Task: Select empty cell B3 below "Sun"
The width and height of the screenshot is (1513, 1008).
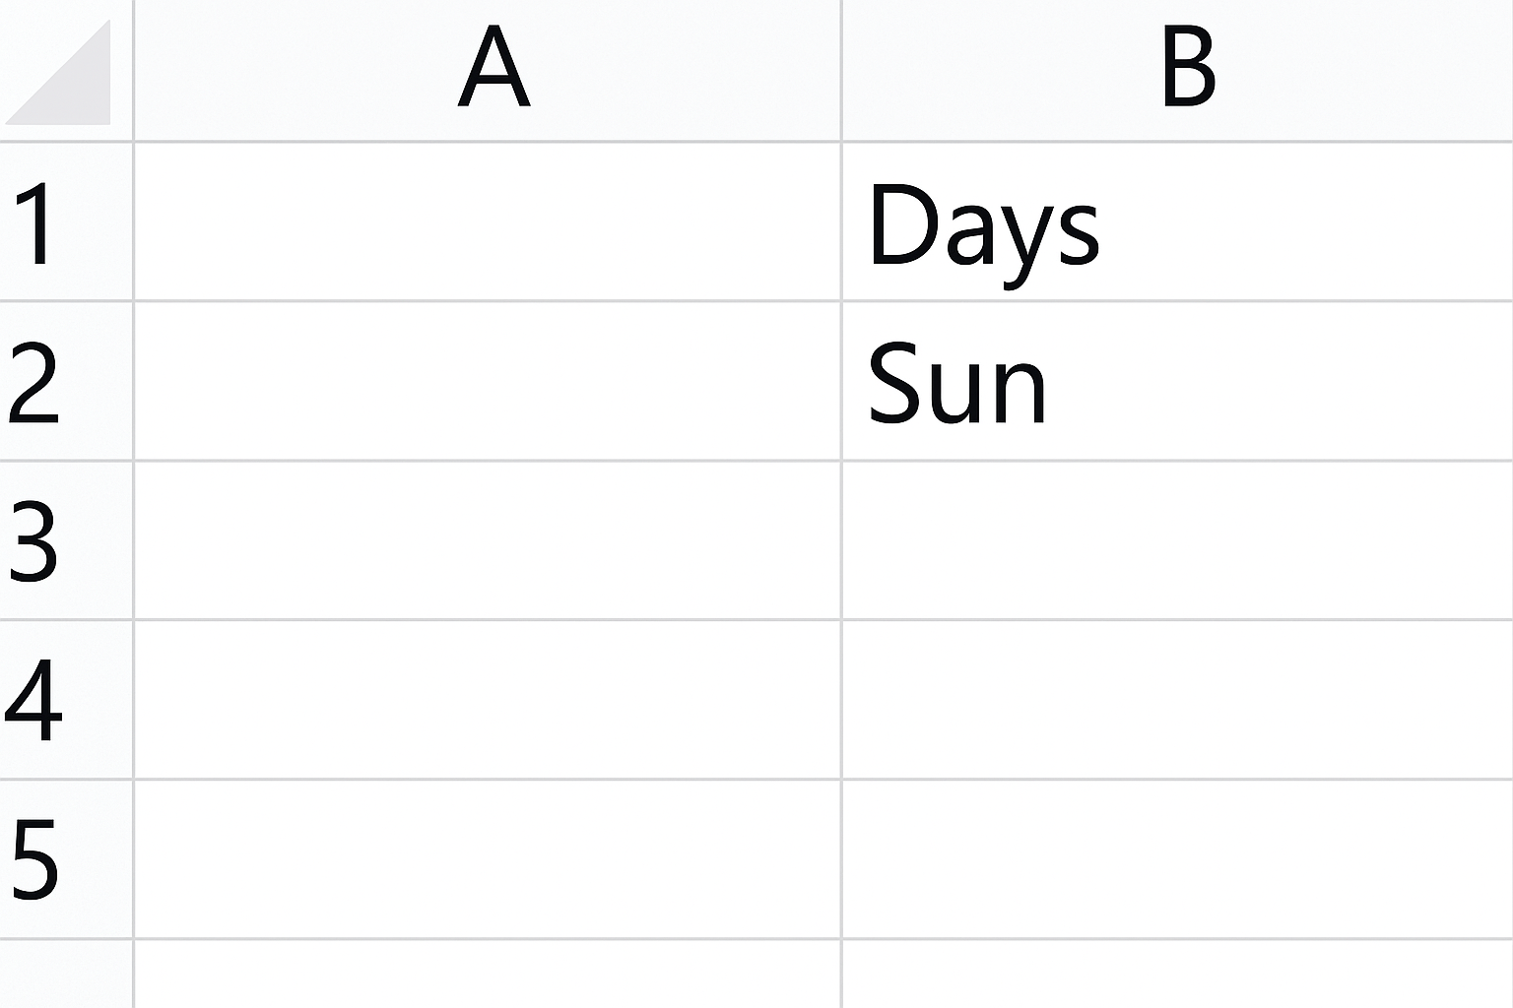Action: (x=1177, y=540)
